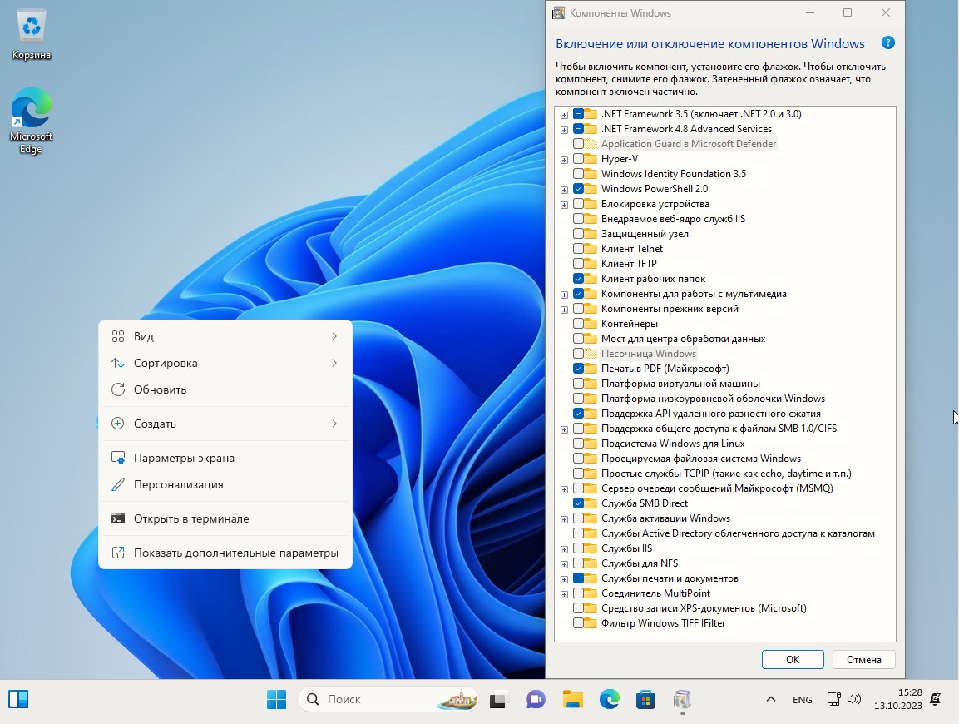Open the Widgets button on the taskbar
This screenshot has height=724, width=959.
click(18, 699)
